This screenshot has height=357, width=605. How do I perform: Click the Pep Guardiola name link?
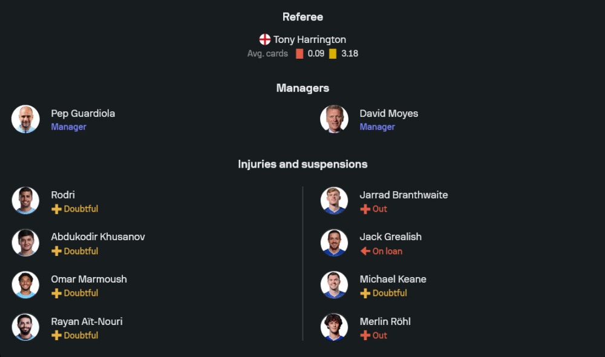pos(83,113)
